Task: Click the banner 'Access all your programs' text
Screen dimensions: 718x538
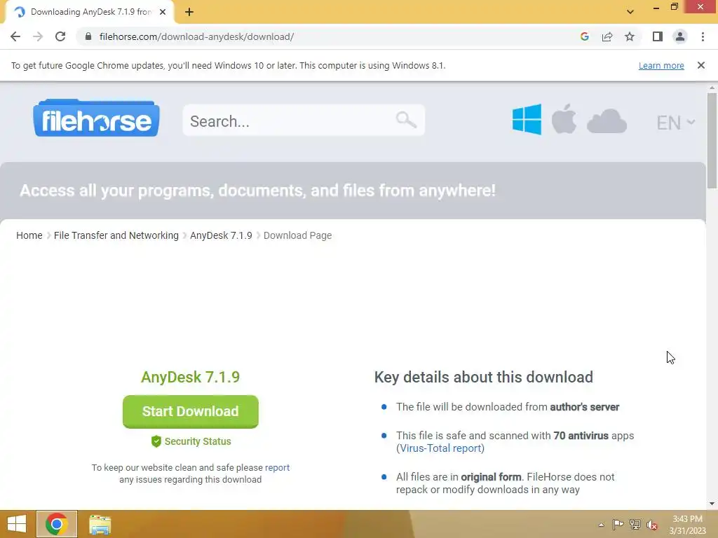Action: pyautogui.click(x=258, y=191)
